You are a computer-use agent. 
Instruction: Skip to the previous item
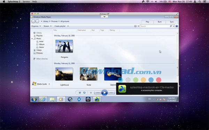pos(98,93)
